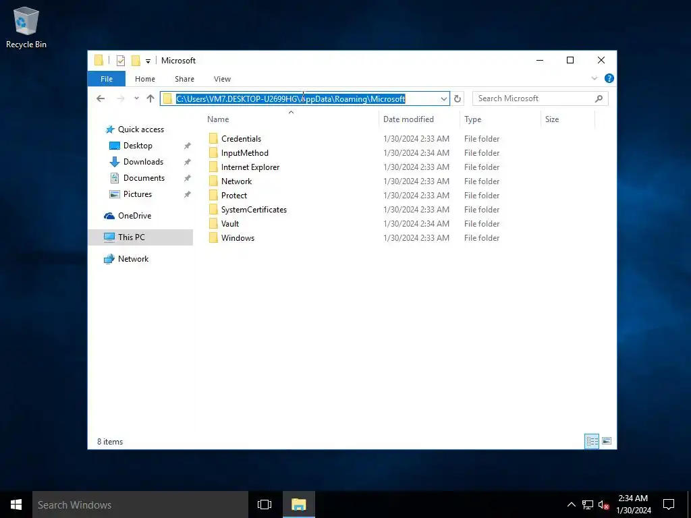Select the Protect folder
Screen dimensions: 691x518
point(234,195)
